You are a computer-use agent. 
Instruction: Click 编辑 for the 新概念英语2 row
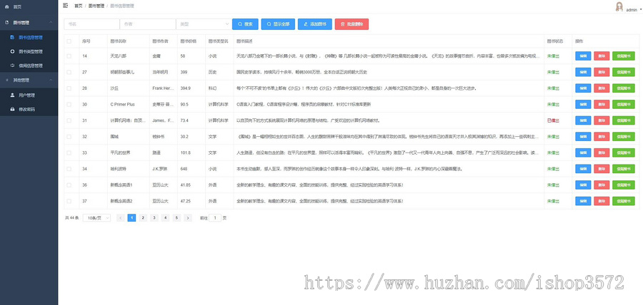tap(583, 201)
